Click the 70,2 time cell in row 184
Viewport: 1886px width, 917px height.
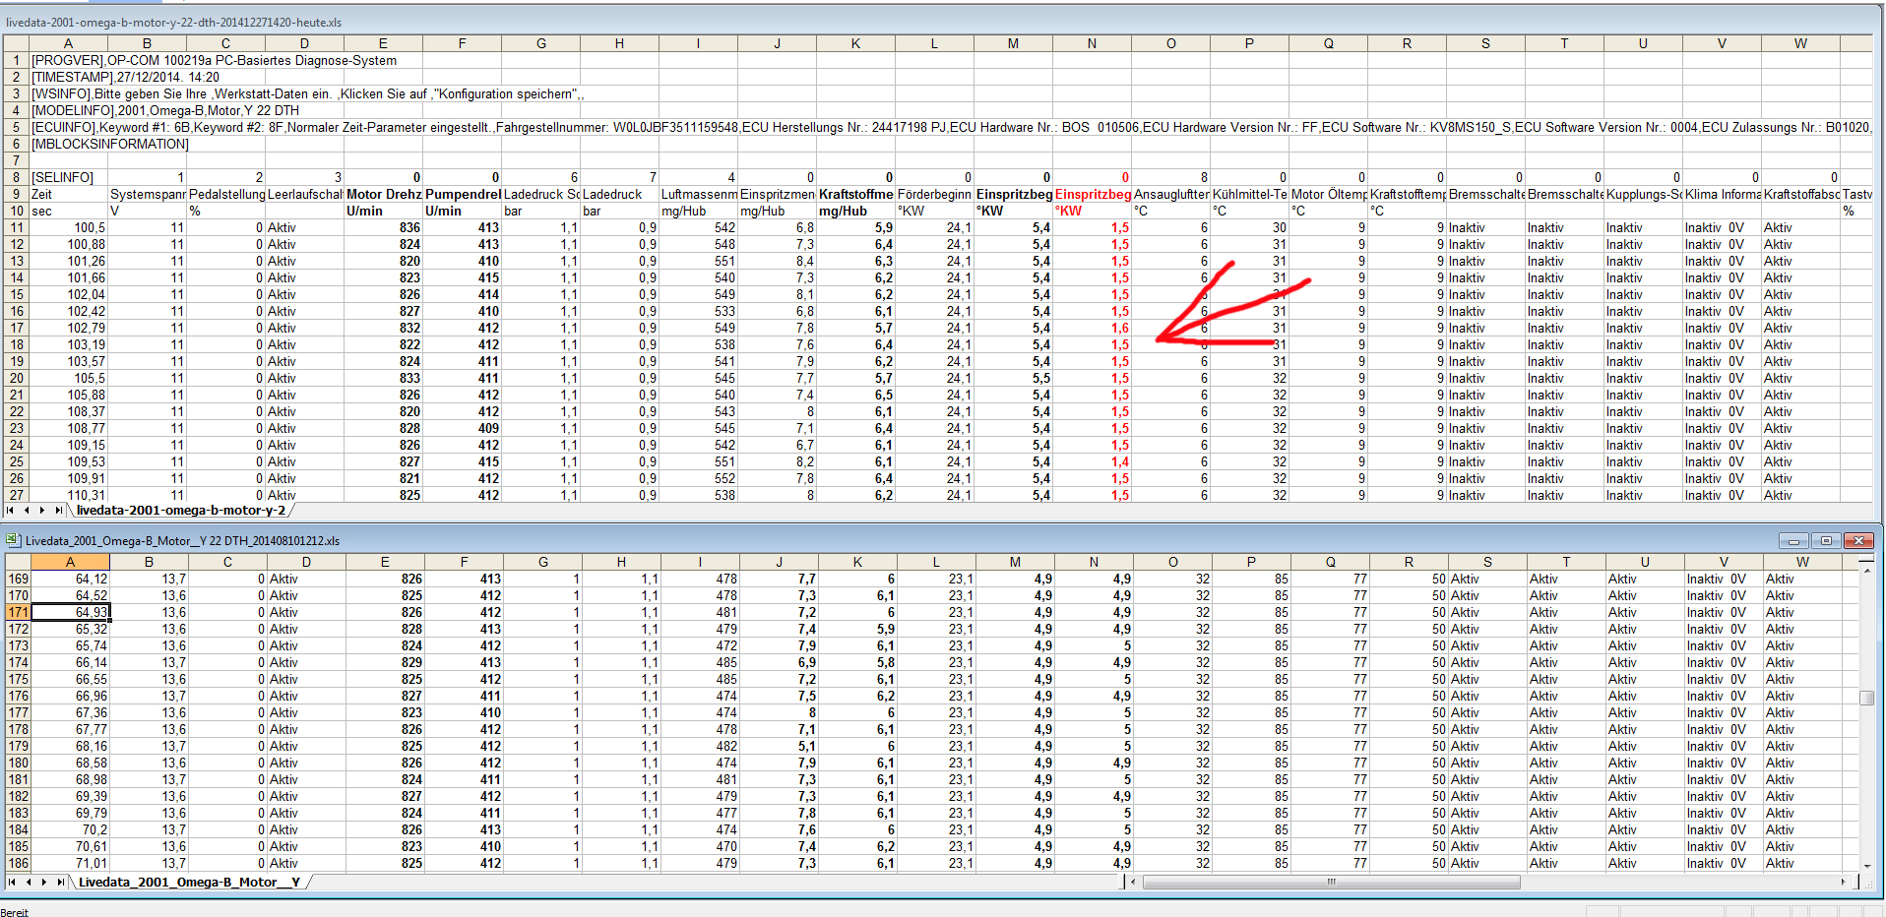point(71,829)
